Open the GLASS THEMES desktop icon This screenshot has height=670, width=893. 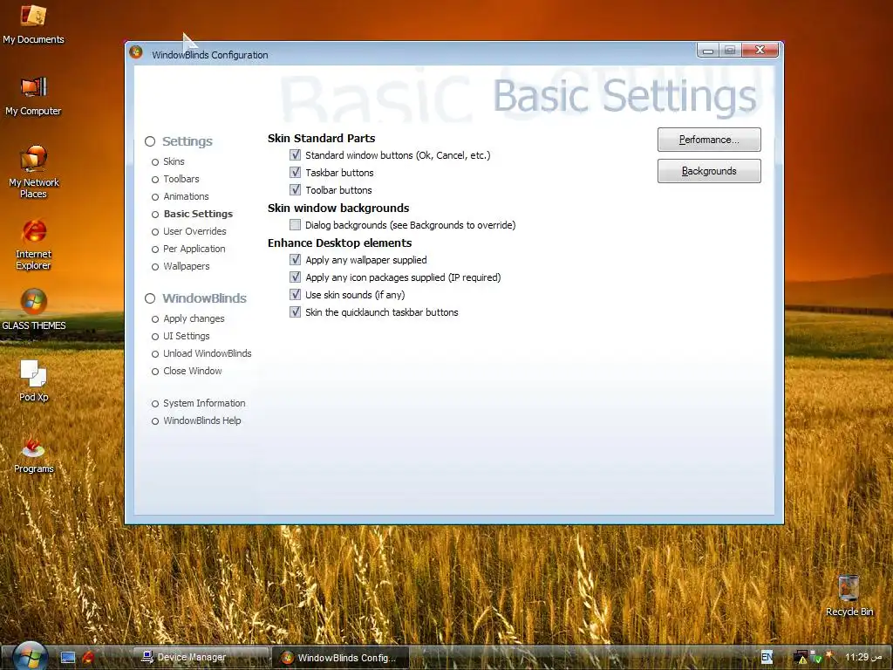(34, 310)
